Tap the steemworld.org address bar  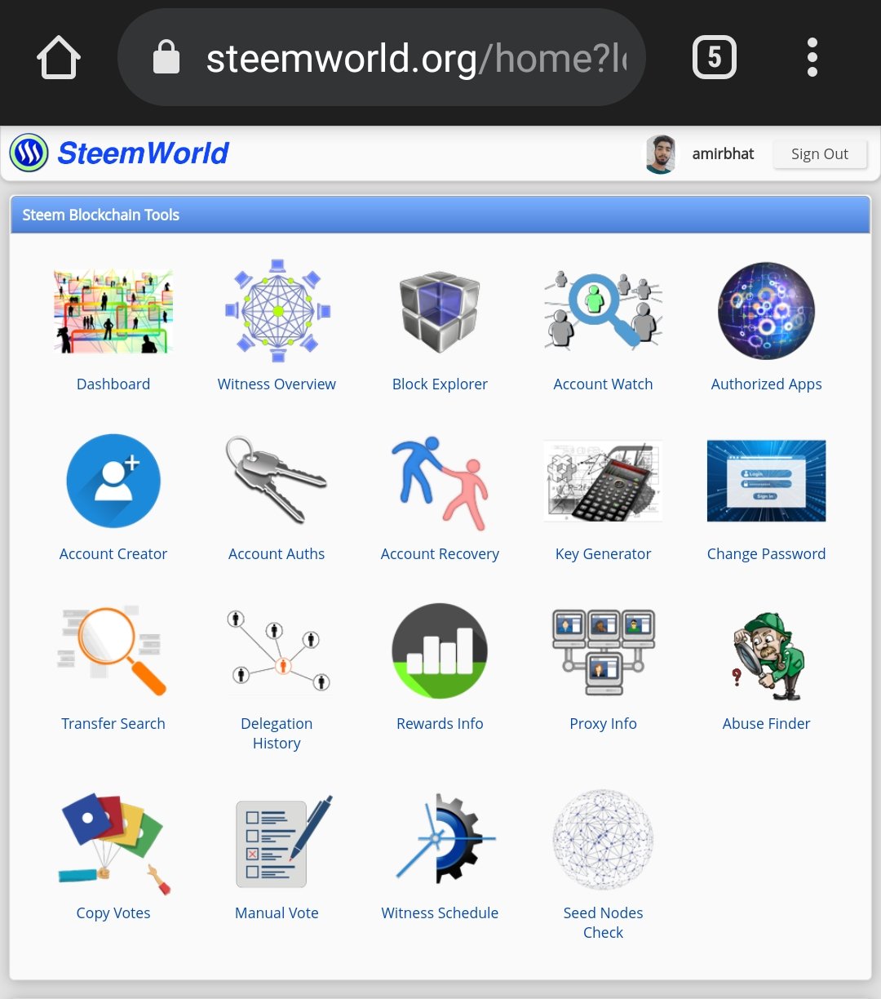pyautogui.click(x=382, y=57)
